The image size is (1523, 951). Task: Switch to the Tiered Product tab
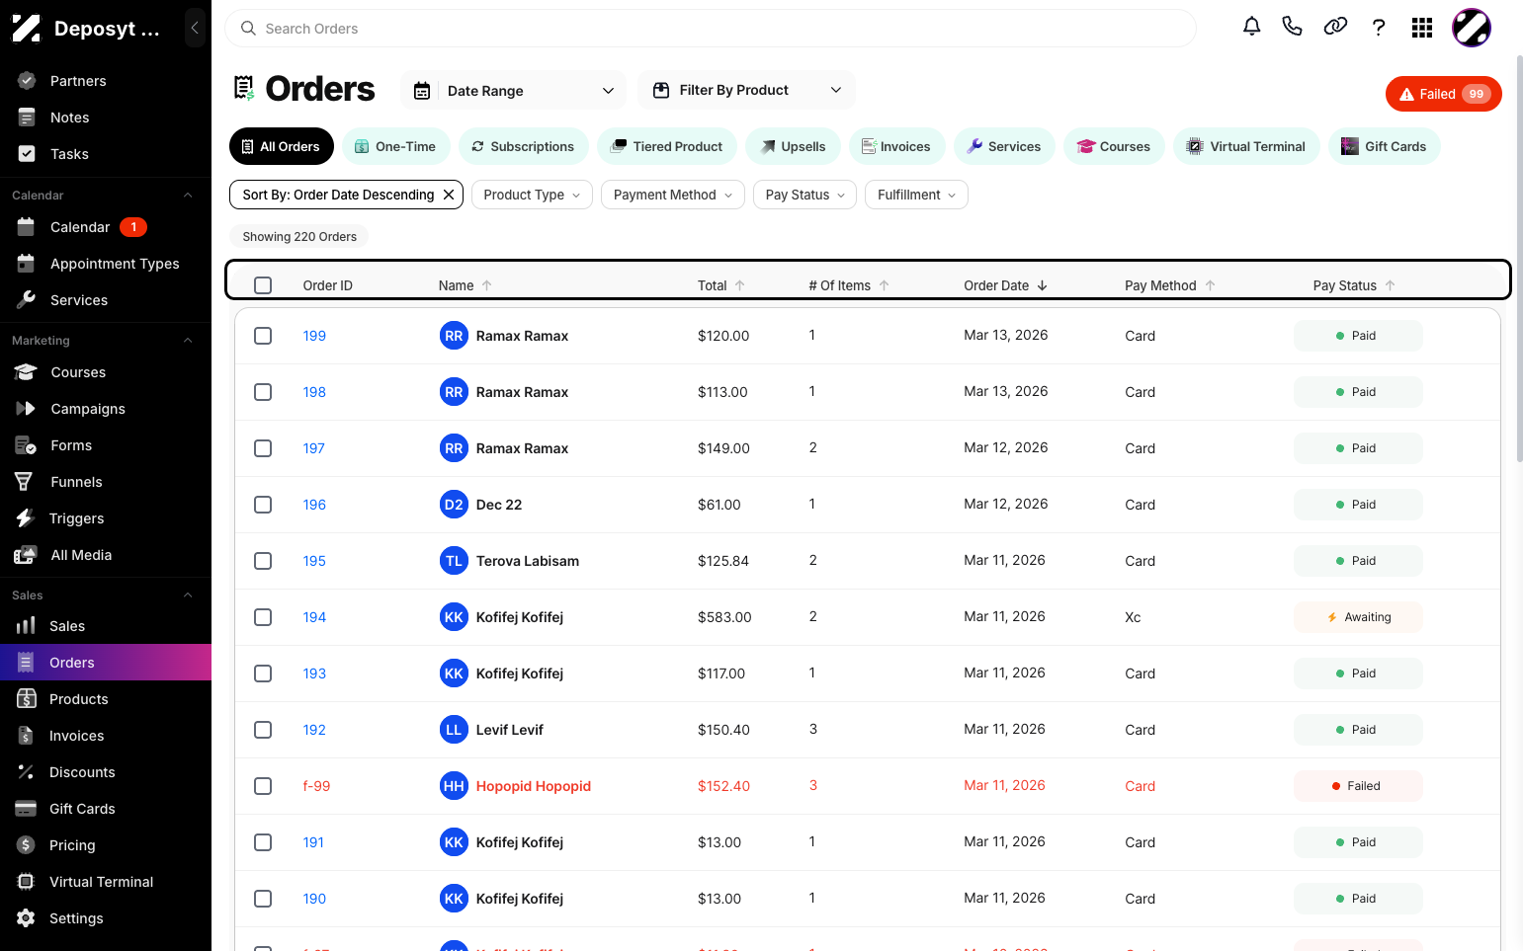coord(667,146)
